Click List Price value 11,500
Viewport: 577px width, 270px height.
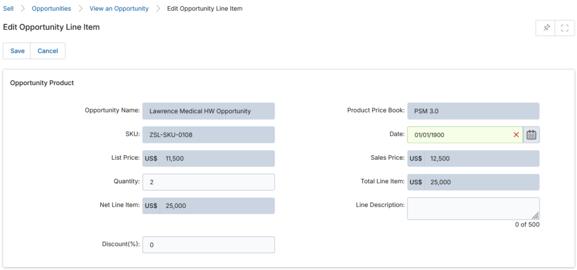click(x=217, y=159)
